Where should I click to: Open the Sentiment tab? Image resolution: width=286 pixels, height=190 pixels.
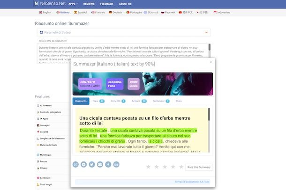tap(161, 101)
